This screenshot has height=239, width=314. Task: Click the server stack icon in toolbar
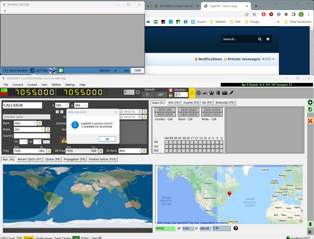218,93
